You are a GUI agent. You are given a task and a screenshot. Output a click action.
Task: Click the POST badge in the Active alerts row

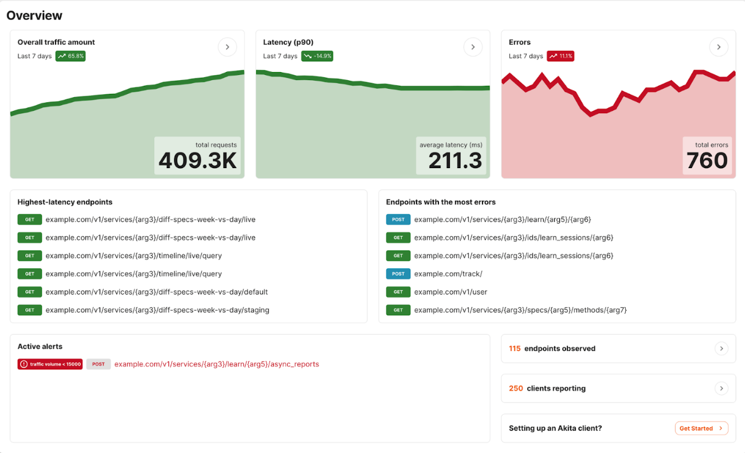click(x=98, y=364)
